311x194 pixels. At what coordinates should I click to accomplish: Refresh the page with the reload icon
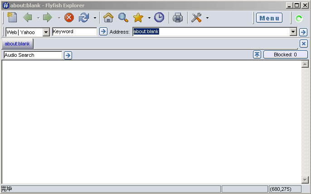84,18
